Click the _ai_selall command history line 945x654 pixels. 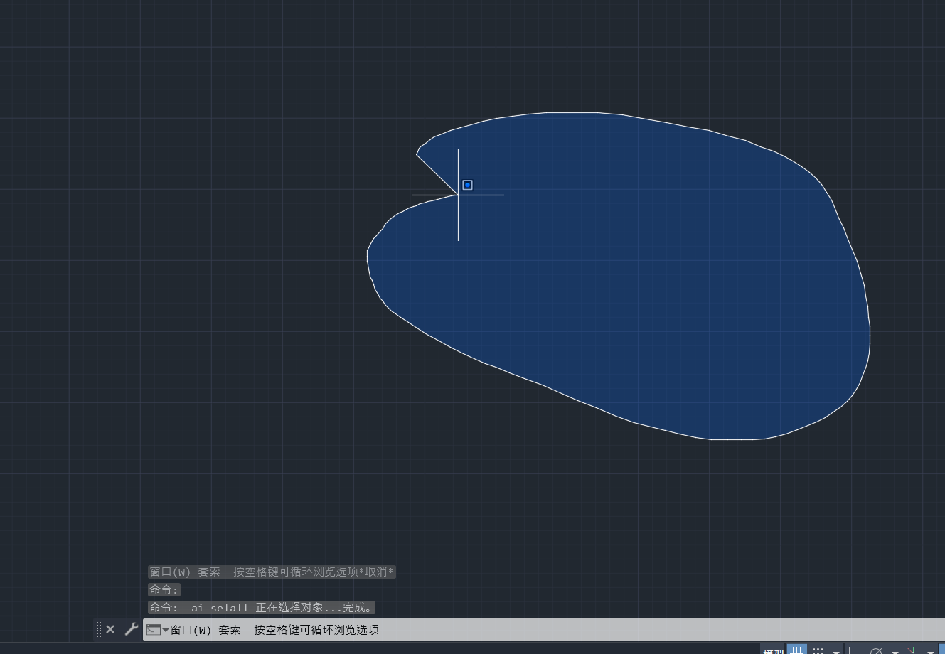click(x=261, y=608)
